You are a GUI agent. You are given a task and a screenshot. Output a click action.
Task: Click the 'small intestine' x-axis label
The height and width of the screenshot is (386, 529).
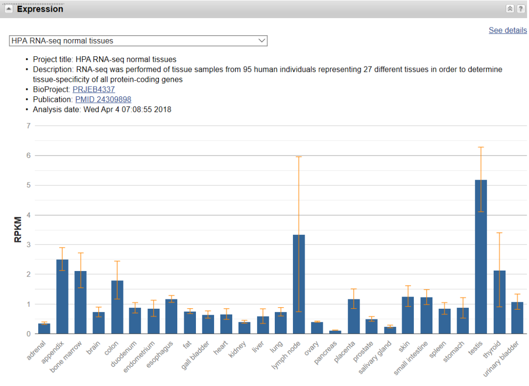coord(411,358)
